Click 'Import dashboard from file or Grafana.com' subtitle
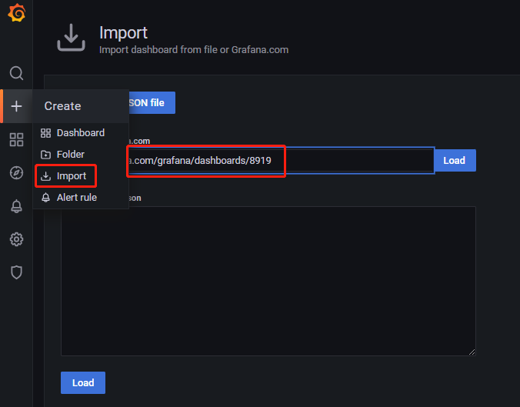The image size is (520, 407). (194, 50)
